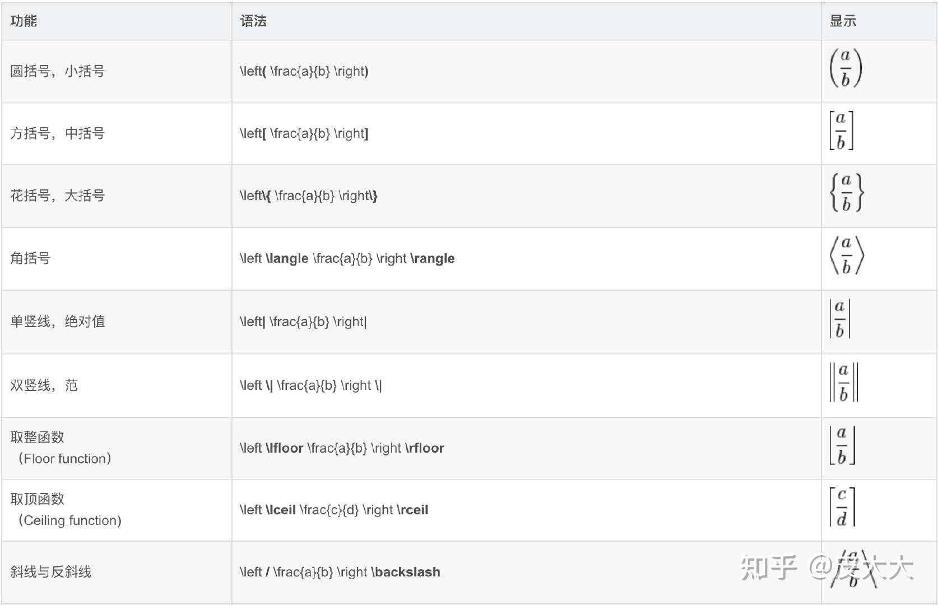This screenshot has width=938, height=605.
Task: Click the 取整函数 Floor function label
Action: (x=61, y=448)
